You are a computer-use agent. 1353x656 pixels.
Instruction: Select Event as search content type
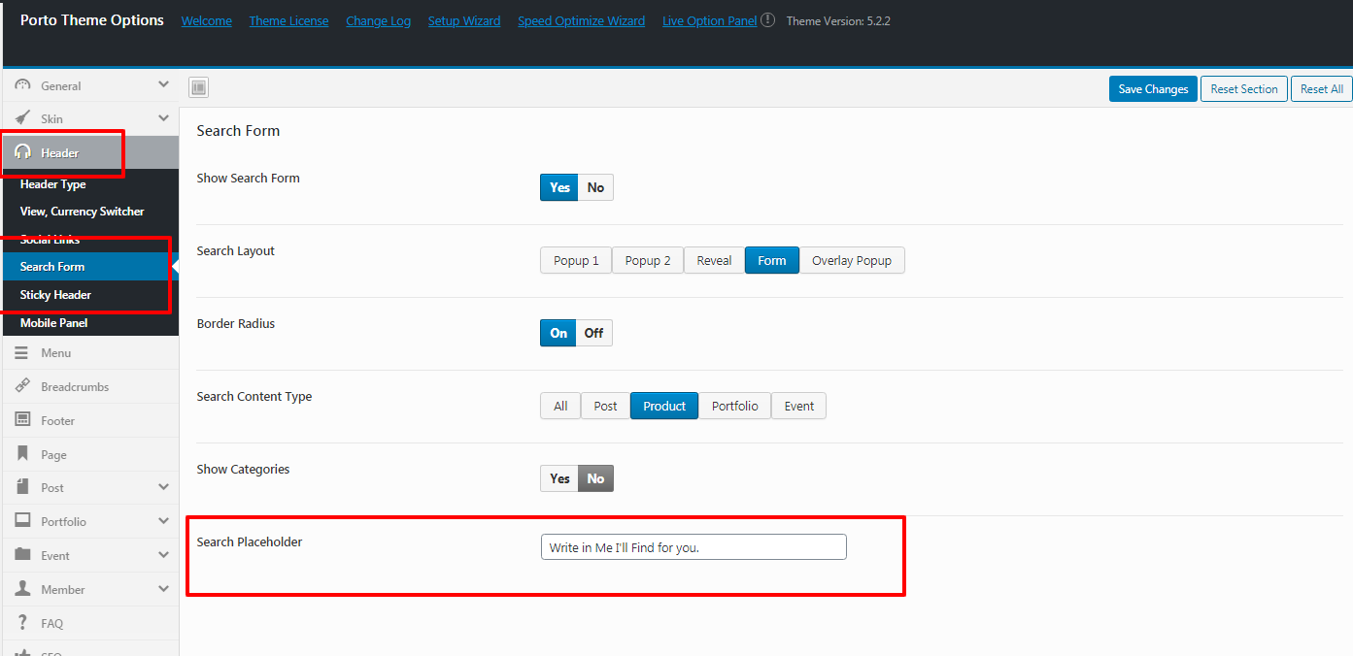(799, 406)
